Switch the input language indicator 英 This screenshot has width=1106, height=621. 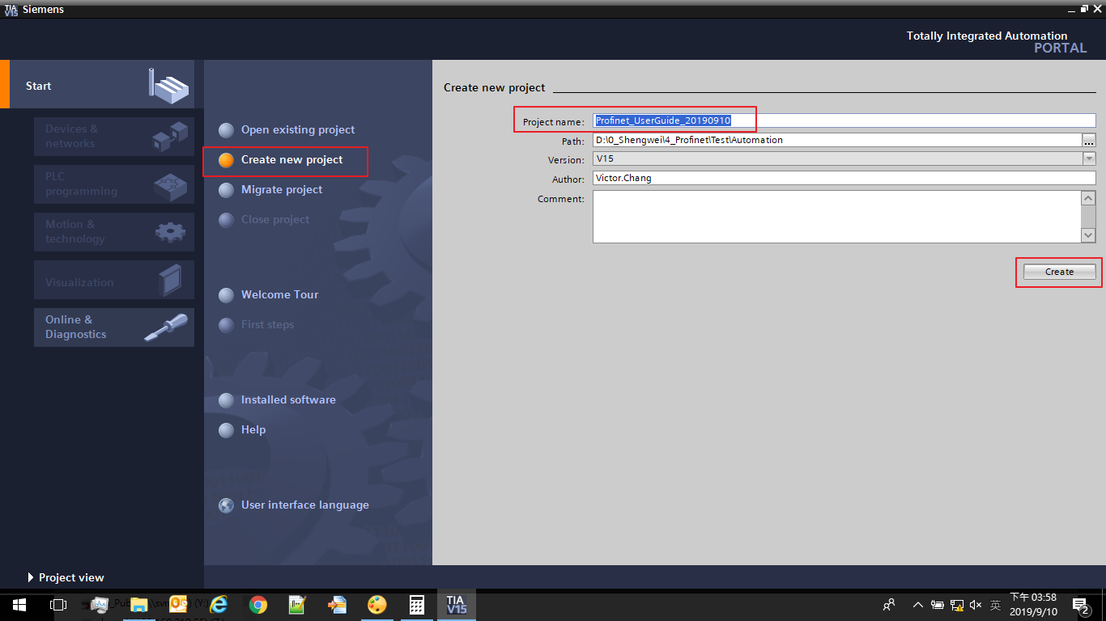[995, 605]
